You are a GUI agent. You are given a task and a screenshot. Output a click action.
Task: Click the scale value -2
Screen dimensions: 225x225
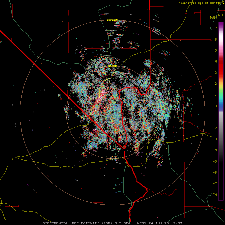click(x=215, y=128)
